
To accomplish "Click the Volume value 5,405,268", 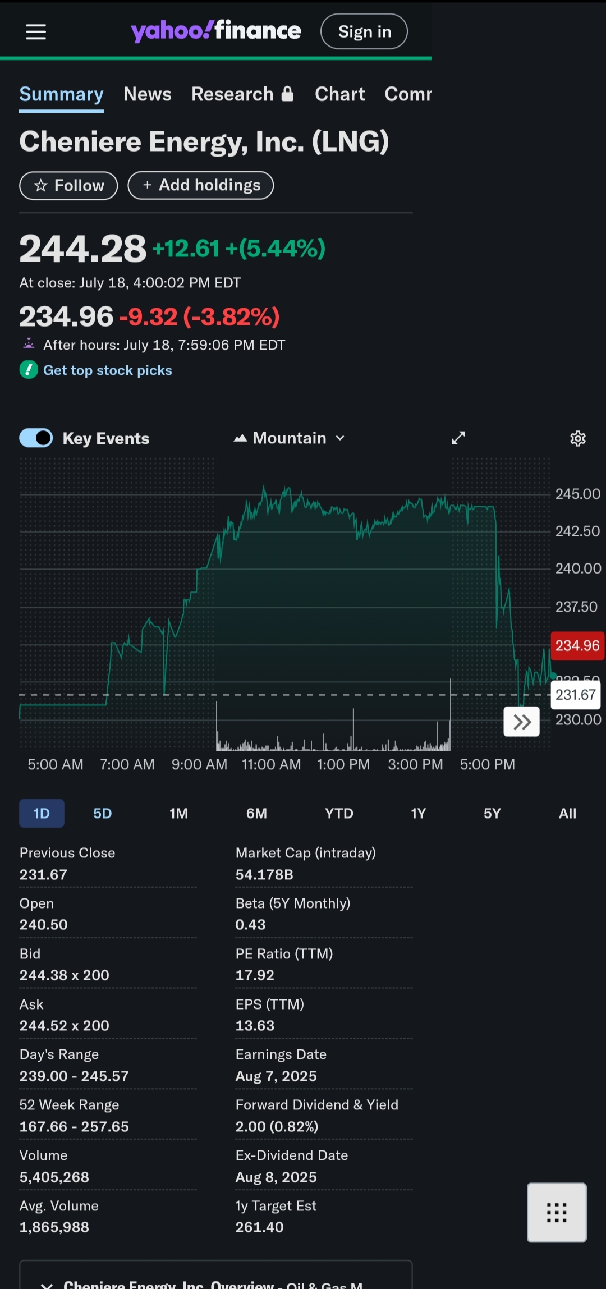I will (x=54, y=1177).
